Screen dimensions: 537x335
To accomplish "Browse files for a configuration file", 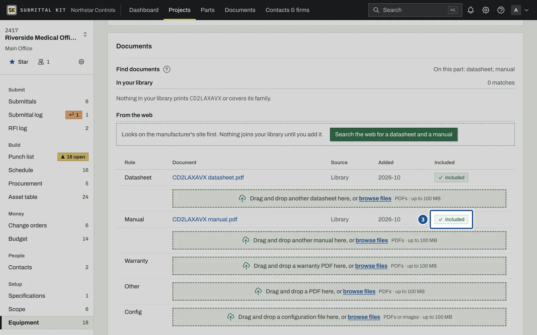I will point(364,317).
